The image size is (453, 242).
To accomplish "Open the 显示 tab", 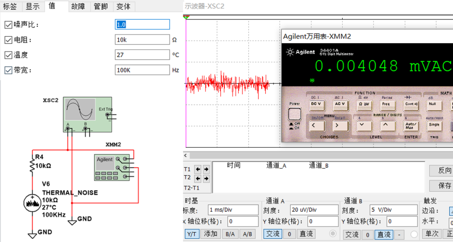I will click(x=33, y=6).
